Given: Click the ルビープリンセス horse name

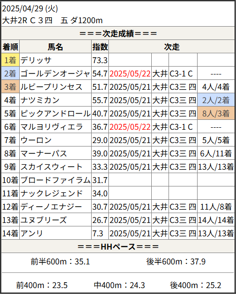Looking at the screenshot, I should [x=51, y=87].
